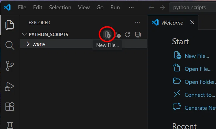This screenshot has height=129, width=216.
Task: Click the Open File... link
Action: click(x=198, y=69)
